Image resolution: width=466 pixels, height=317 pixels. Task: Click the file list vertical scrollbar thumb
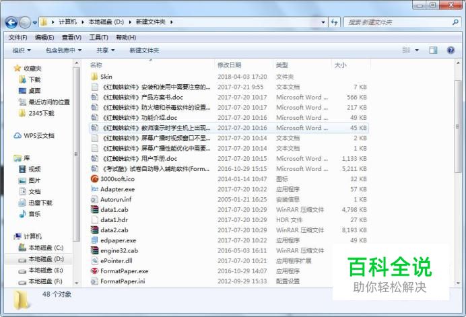click(457, 127)
